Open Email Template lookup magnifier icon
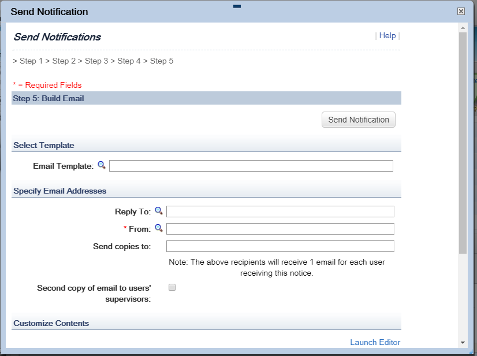 tap(101, 165)
